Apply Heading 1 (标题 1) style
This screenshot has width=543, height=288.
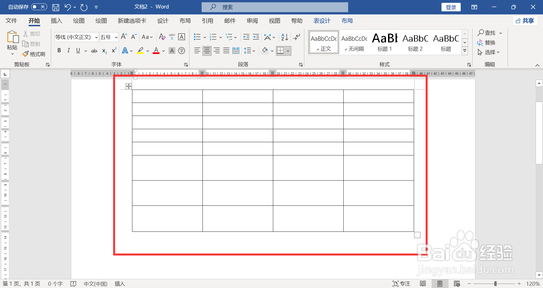[385, 42]
